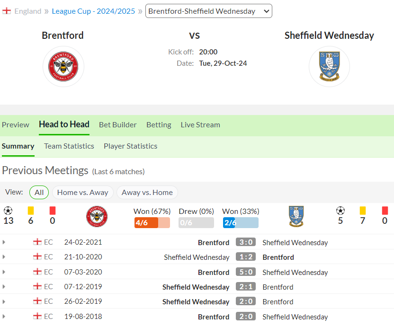This screenshot has width=394, height=336.
Task: Expand the 24-02-2021 match row
Action: (x=4, y=242)
